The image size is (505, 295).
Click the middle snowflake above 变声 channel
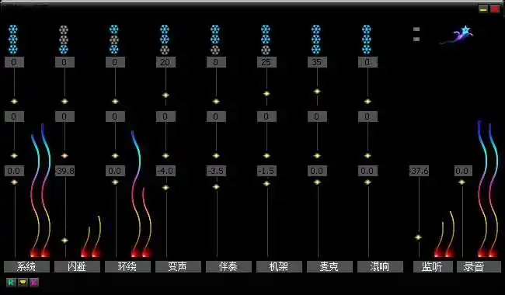click(165, 40)
